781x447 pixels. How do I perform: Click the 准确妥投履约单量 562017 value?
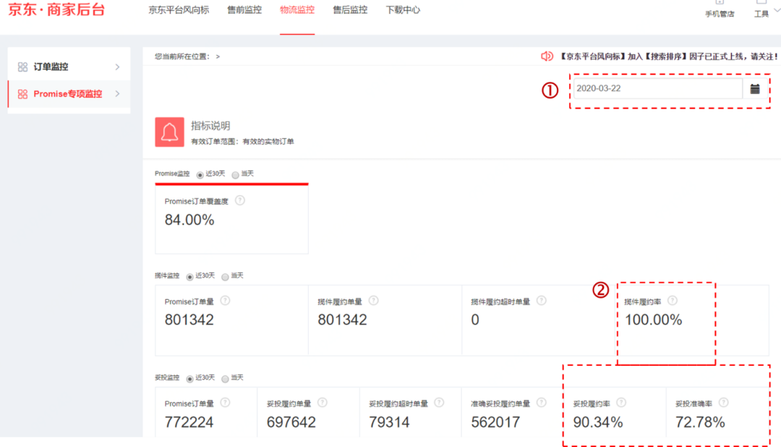(495, 422)
